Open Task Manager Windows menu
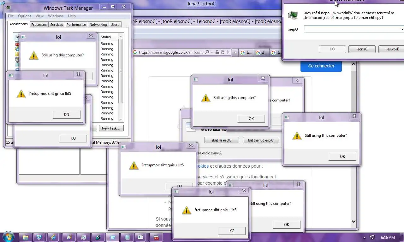Image resolution: width=404 pixels, height=242 pixels. pos(56,16)
